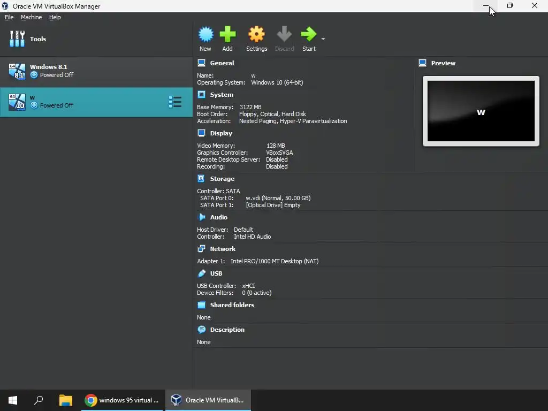Click the General section icon

point(201,63)
